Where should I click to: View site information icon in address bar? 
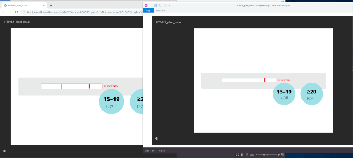tap(24, 12)
